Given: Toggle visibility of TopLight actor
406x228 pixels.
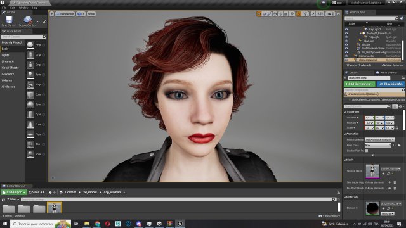Looking at the screenshot, I should (346, 37).
